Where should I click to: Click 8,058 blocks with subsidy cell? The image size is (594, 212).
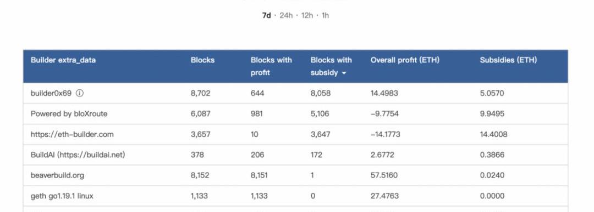pyautogui.click(x=321, y=93)
